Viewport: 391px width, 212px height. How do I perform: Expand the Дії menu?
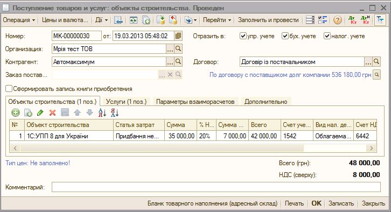click(x=101, y=20)
